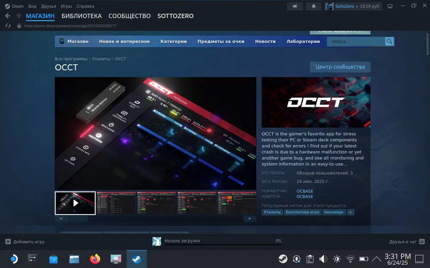Click the store search magnifier
The width and height of the screenshot is (430, 268).
pyautogui.click(x=390, y=42)
